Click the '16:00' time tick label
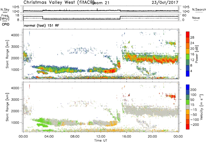The image size is (206, 142). pyautogui.click(x=126, y=137)
